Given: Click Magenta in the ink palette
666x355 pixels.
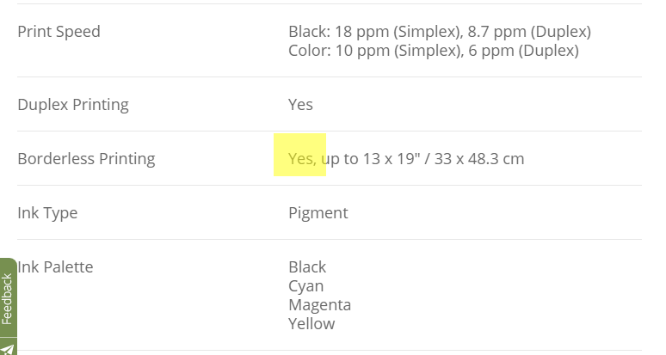Looking at the screenshot, I should point(320,305).
